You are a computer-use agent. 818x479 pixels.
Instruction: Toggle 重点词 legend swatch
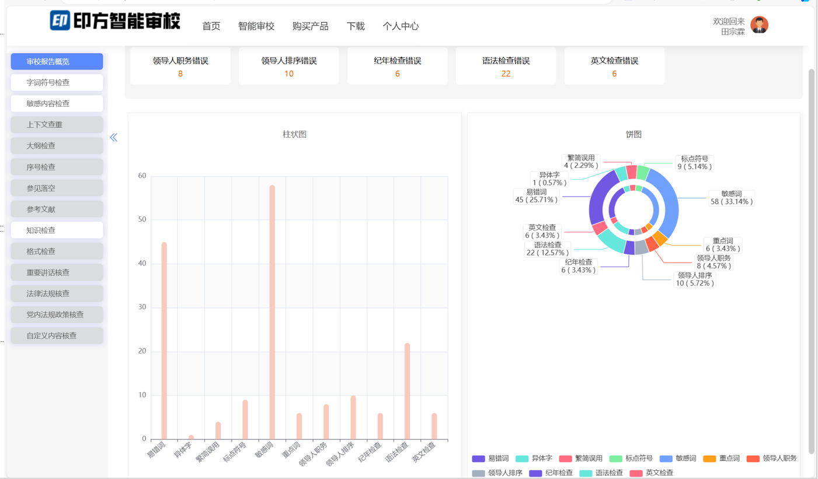710,459
